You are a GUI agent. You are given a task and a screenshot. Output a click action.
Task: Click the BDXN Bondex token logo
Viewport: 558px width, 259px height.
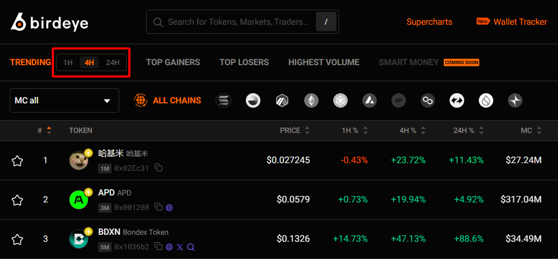click(78, 239)
